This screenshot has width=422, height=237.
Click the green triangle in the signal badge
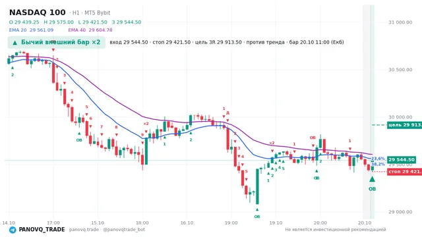[x=15, y=42]
